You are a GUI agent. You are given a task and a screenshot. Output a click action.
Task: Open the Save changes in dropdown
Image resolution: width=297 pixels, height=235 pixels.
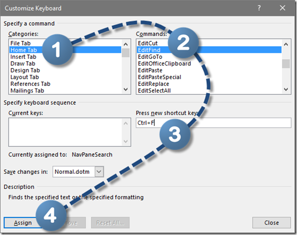(99, 171)
